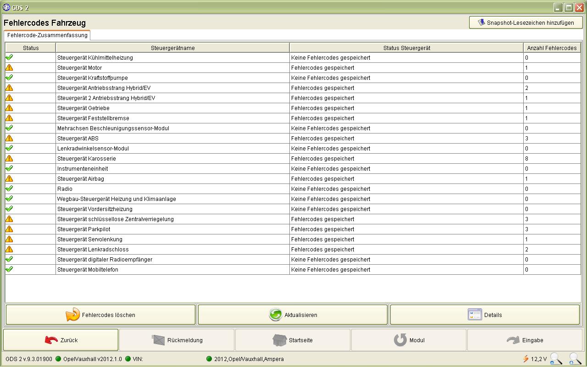The width and height of the screenshot is (587, 367).
Task: Add snapshot bookmark via Snapshot-Lesezeichen hinzufügen
Action: pyautogui.click(x=526, y=22)
